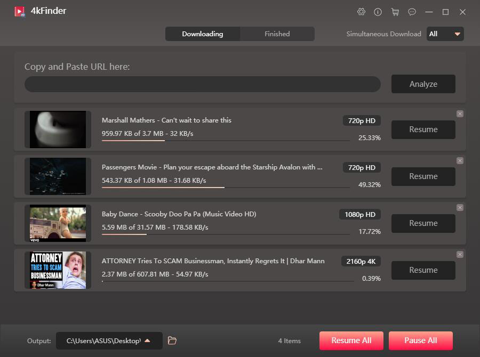The width and height of the screenshot is (480, 357).
Task: Open the Simultaneous Download dropdown
Action: click(x=445, y=34)
